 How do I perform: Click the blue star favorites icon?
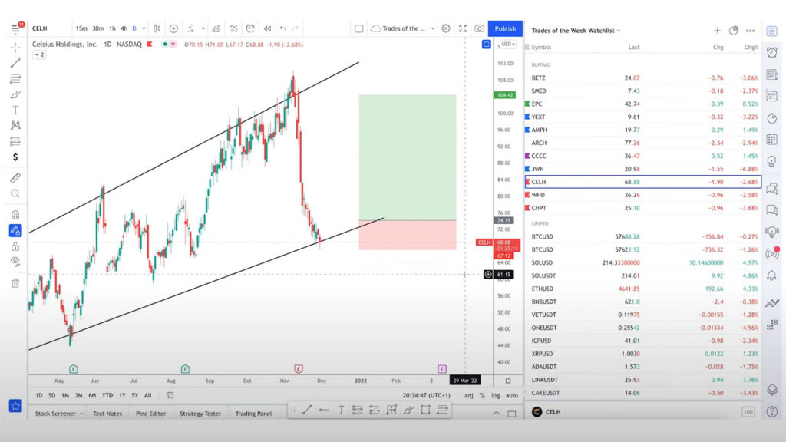coord(15,406)
